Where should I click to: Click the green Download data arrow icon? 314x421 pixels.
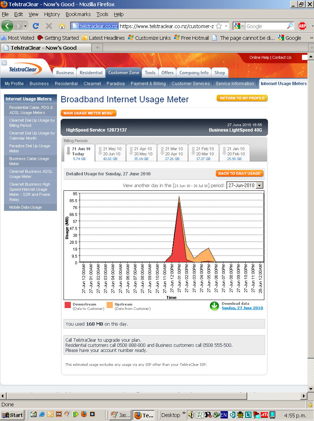point(214,306)
